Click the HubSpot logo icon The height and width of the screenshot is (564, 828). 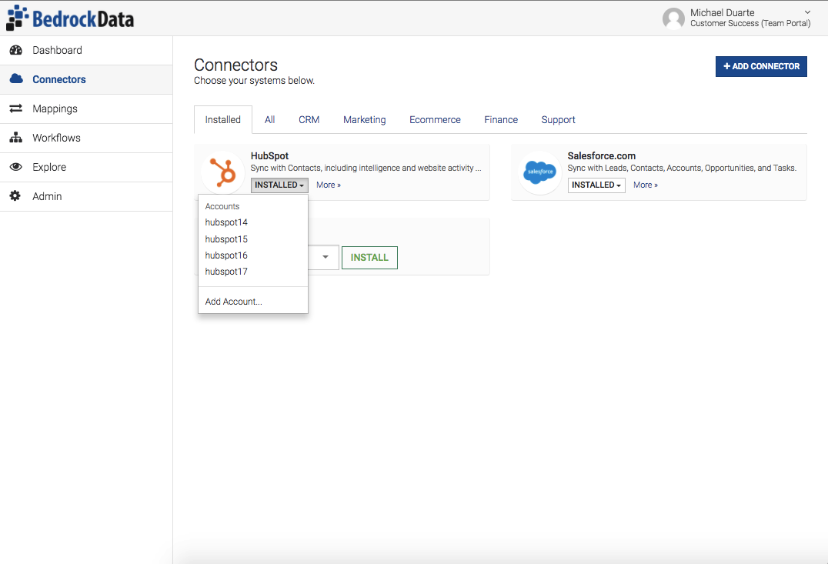[222, 172]
